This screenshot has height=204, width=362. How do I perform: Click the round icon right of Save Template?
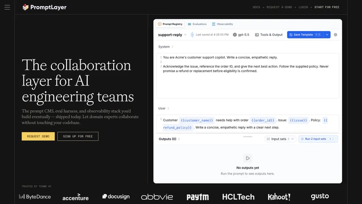tap(336, 34)
